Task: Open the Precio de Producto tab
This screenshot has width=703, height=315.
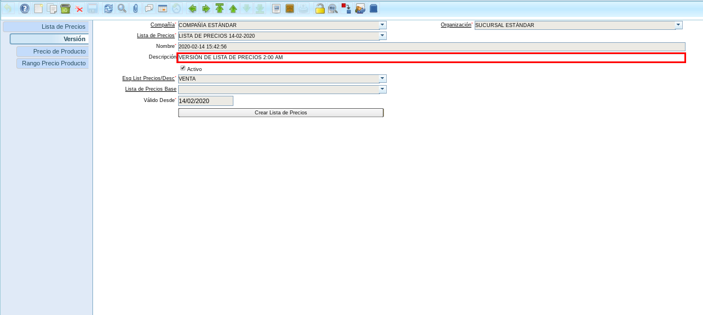Action: [x=52, y=51]
